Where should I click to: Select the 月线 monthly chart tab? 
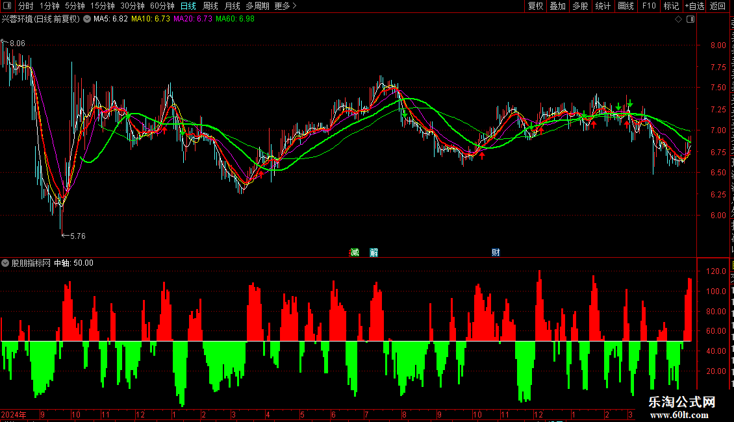pos(232,6)
